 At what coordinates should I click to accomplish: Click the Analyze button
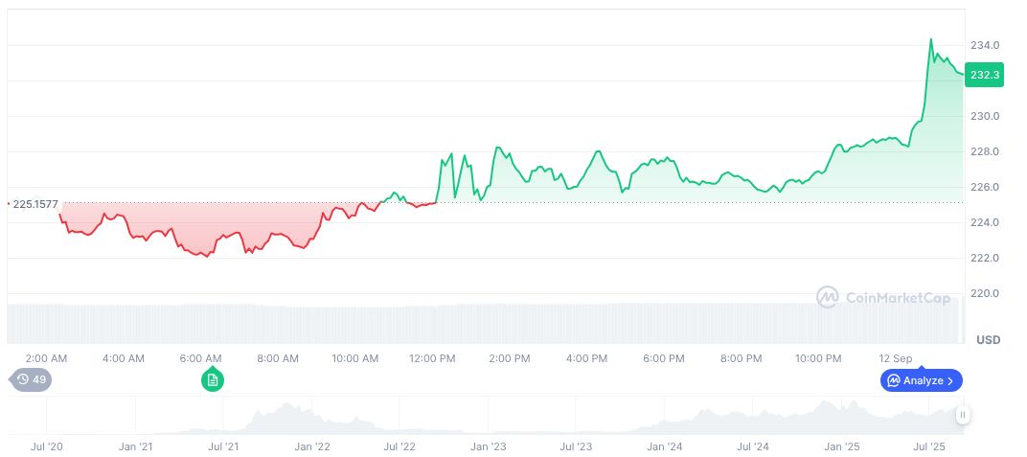921,380
